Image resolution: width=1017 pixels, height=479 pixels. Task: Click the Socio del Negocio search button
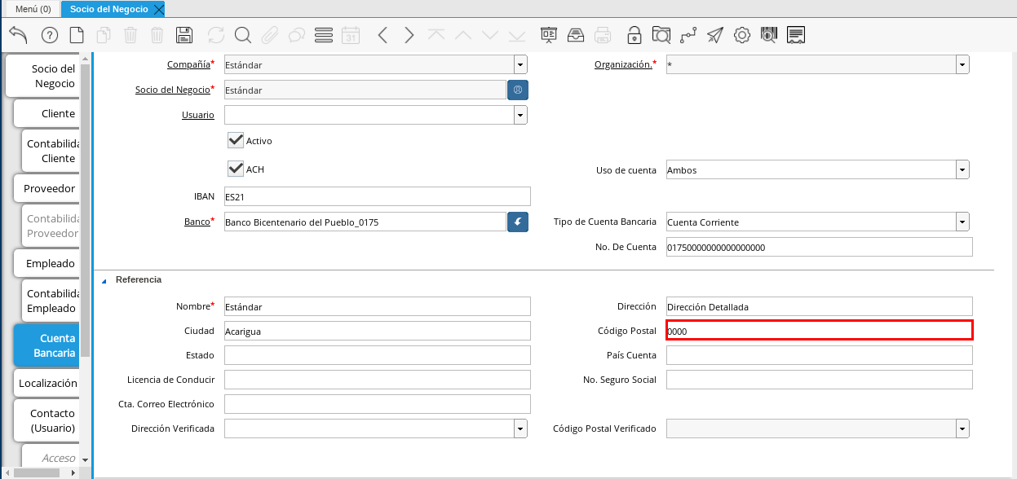pyautogui.click(x=517, y=90)
